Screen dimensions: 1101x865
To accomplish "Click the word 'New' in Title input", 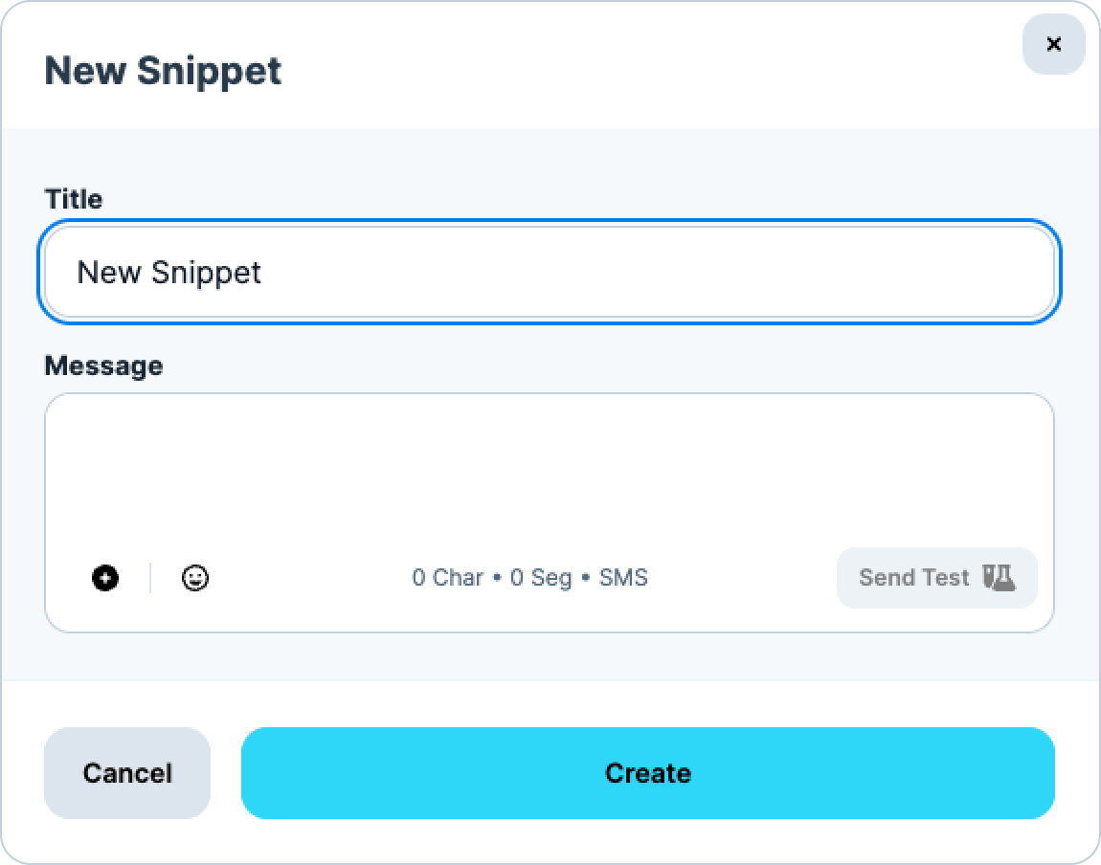I will tap(109, 272).
